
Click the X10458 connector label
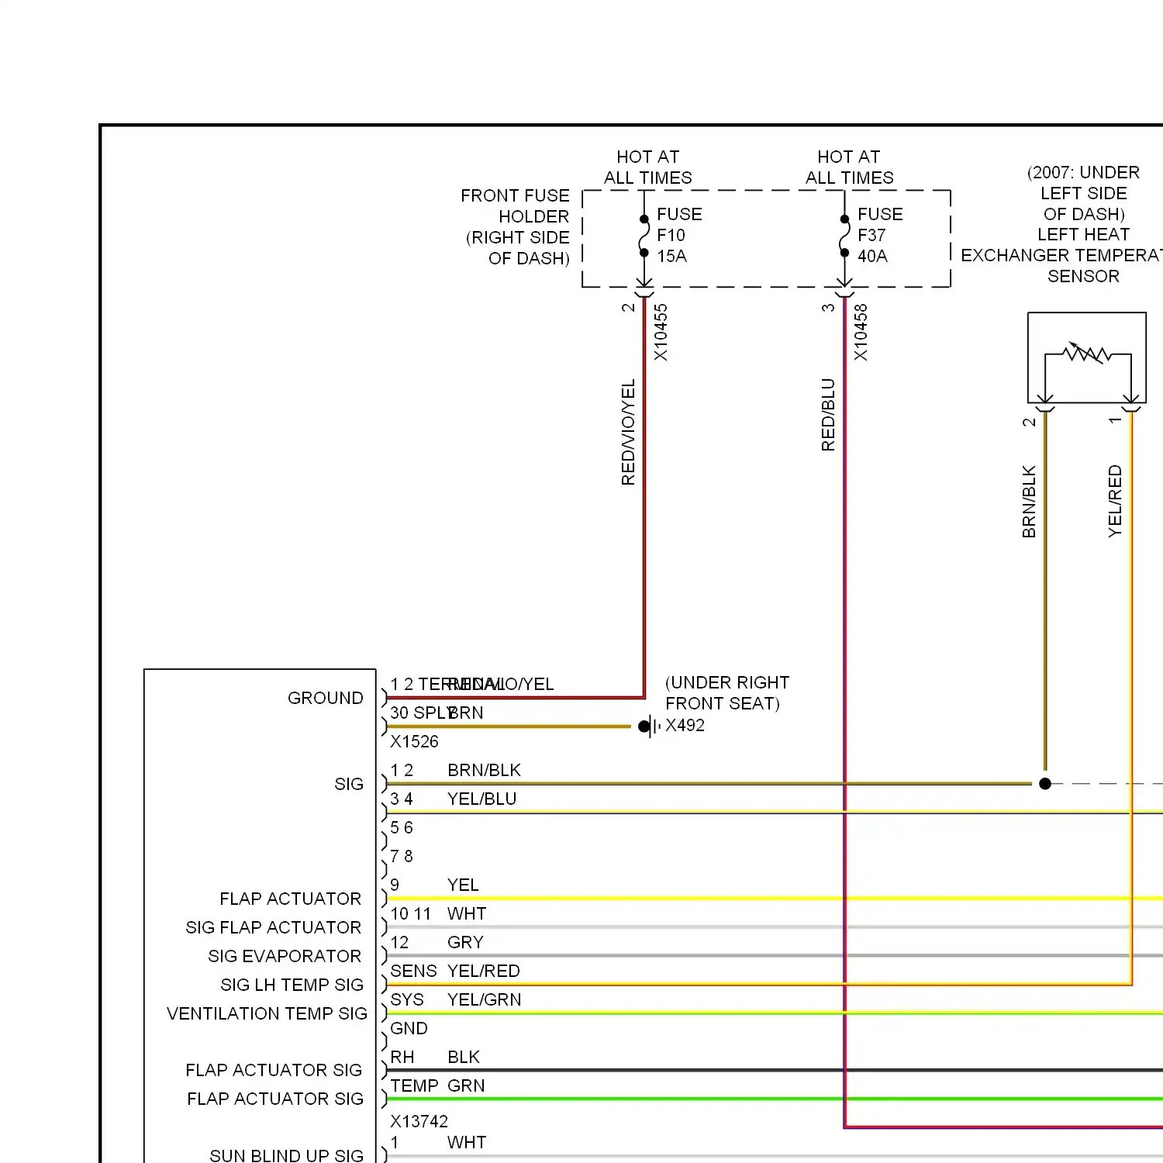[861, 333]
